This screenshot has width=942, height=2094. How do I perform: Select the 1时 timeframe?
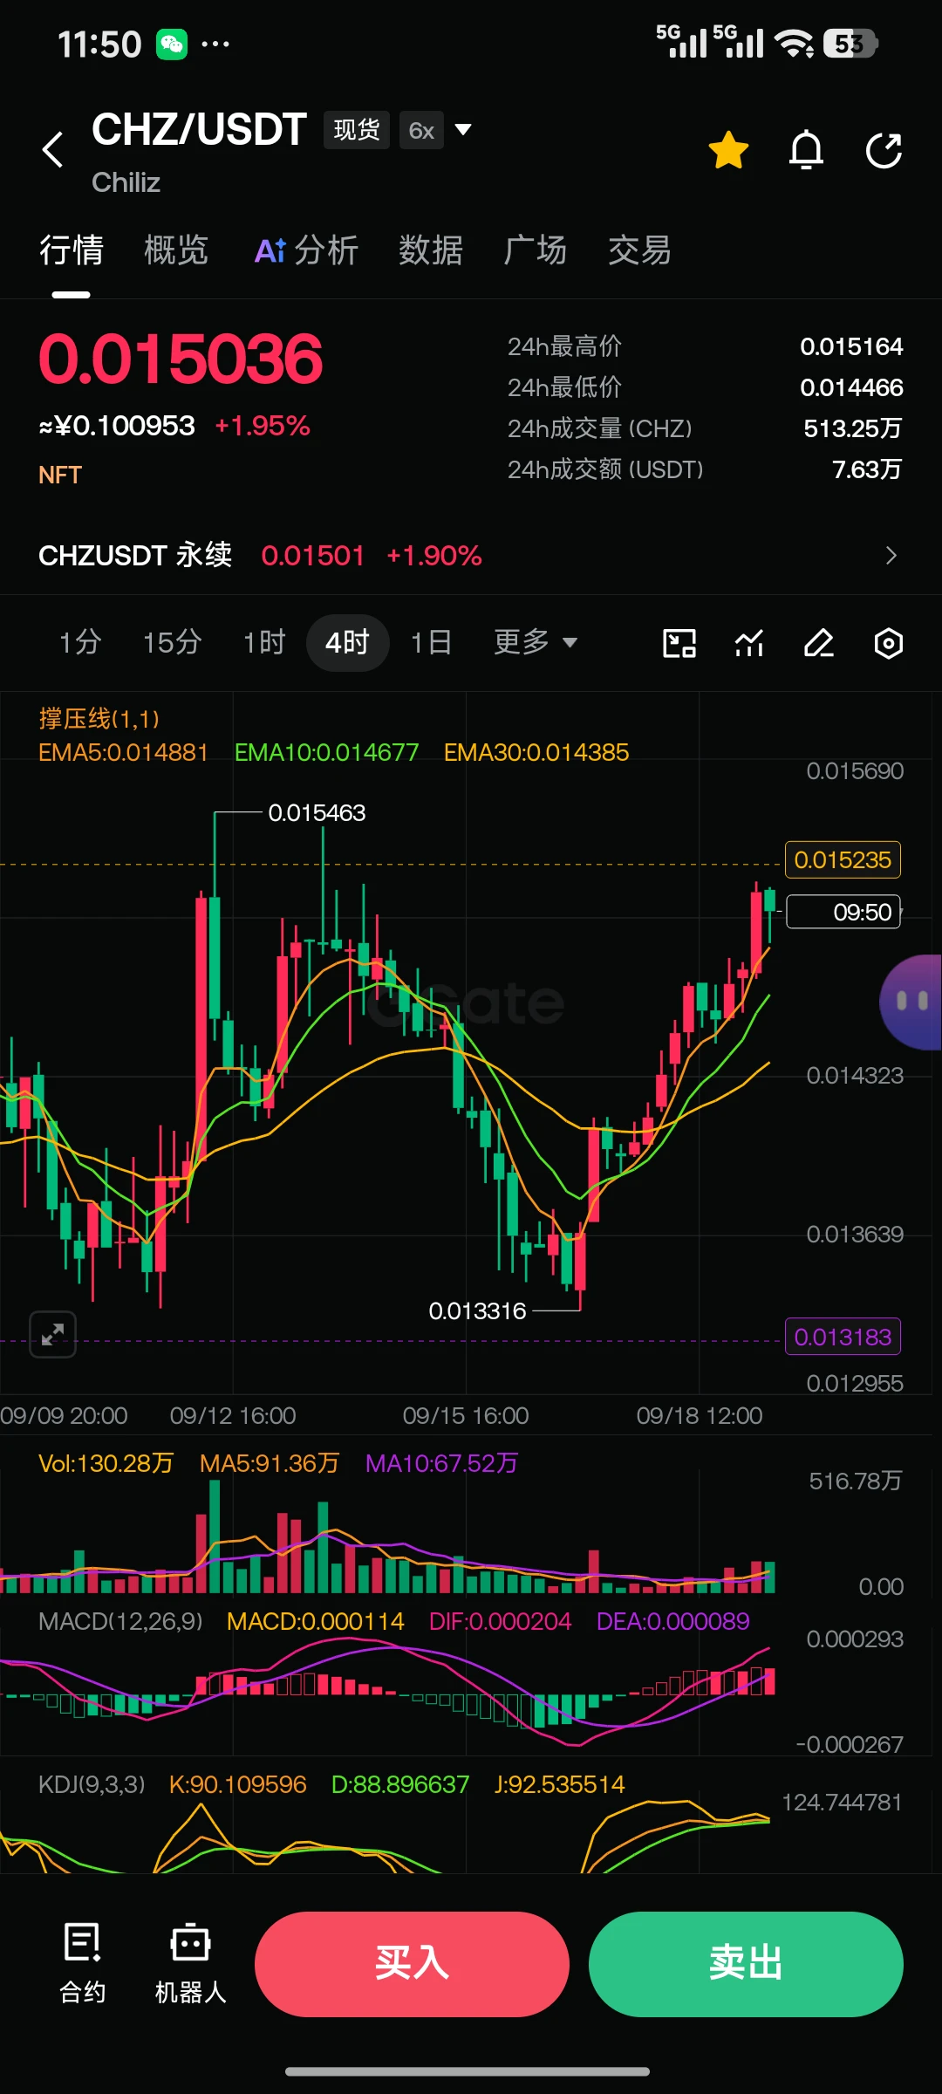coord(264,642)
